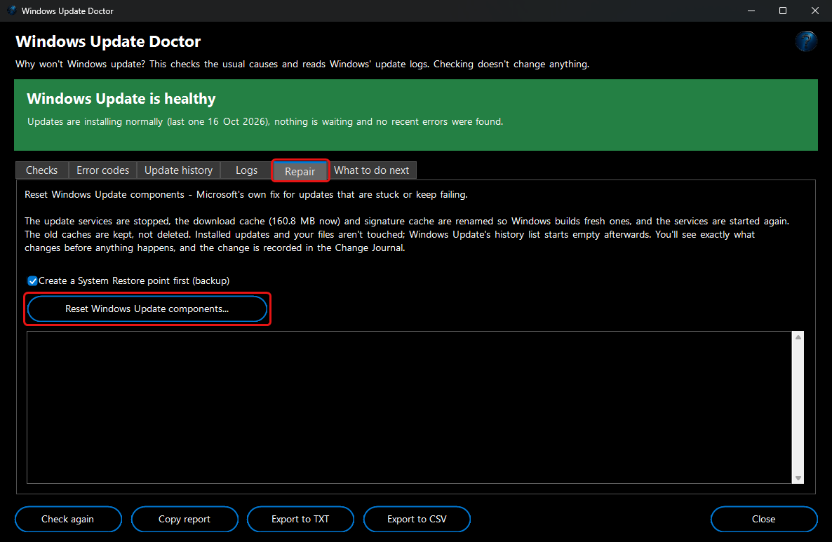This screenshot has height=542, width=832.
Task: Run Check again
Action: tap(68, 519)
